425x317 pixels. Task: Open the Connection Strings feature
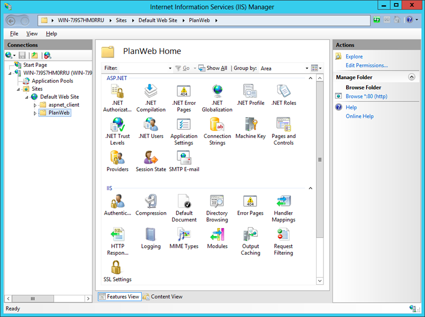click(217, 131)
